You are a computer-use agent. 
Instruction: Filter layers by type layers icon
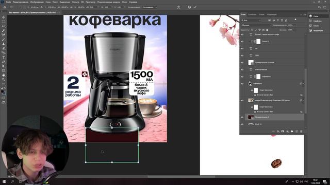point(278,21)
